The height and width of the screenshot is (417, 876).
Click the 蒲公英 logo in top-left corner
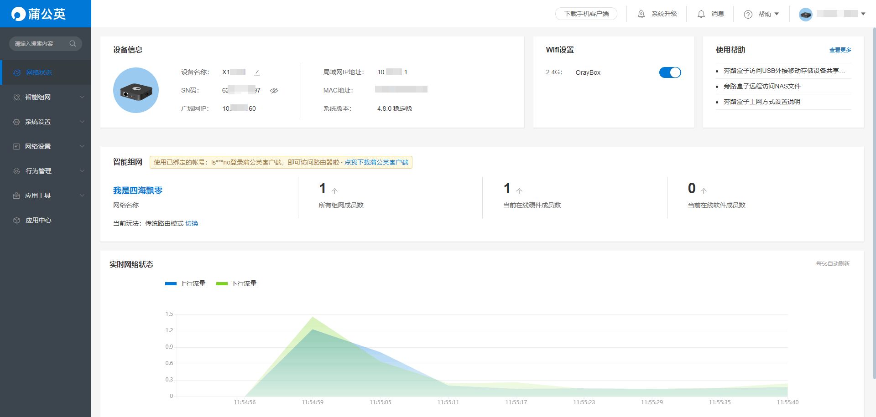[39, 14]
